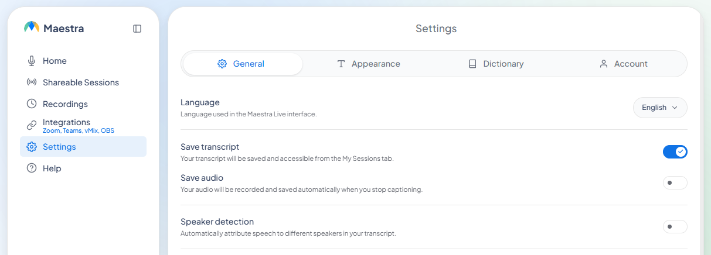
Task: Switch to the Dictionary tab
Action: point(495,64)
